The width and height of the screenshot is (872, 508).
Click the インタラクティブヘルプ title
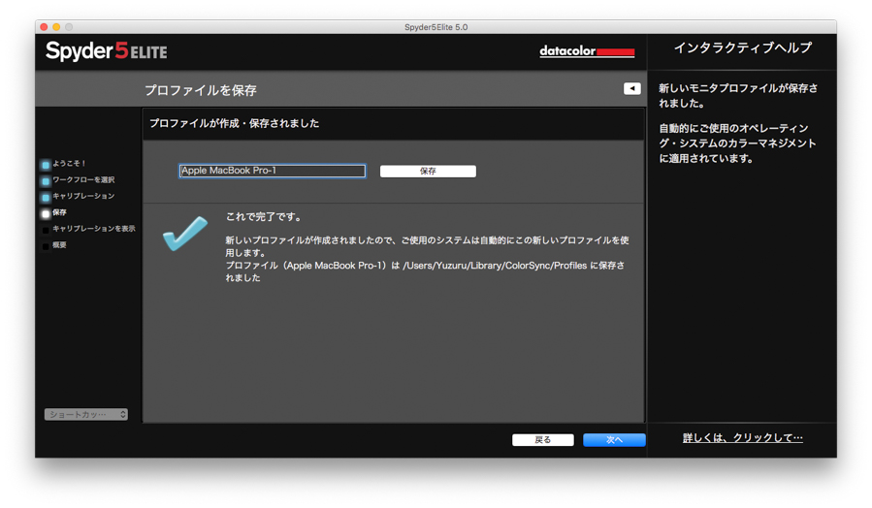pos(742,48)
